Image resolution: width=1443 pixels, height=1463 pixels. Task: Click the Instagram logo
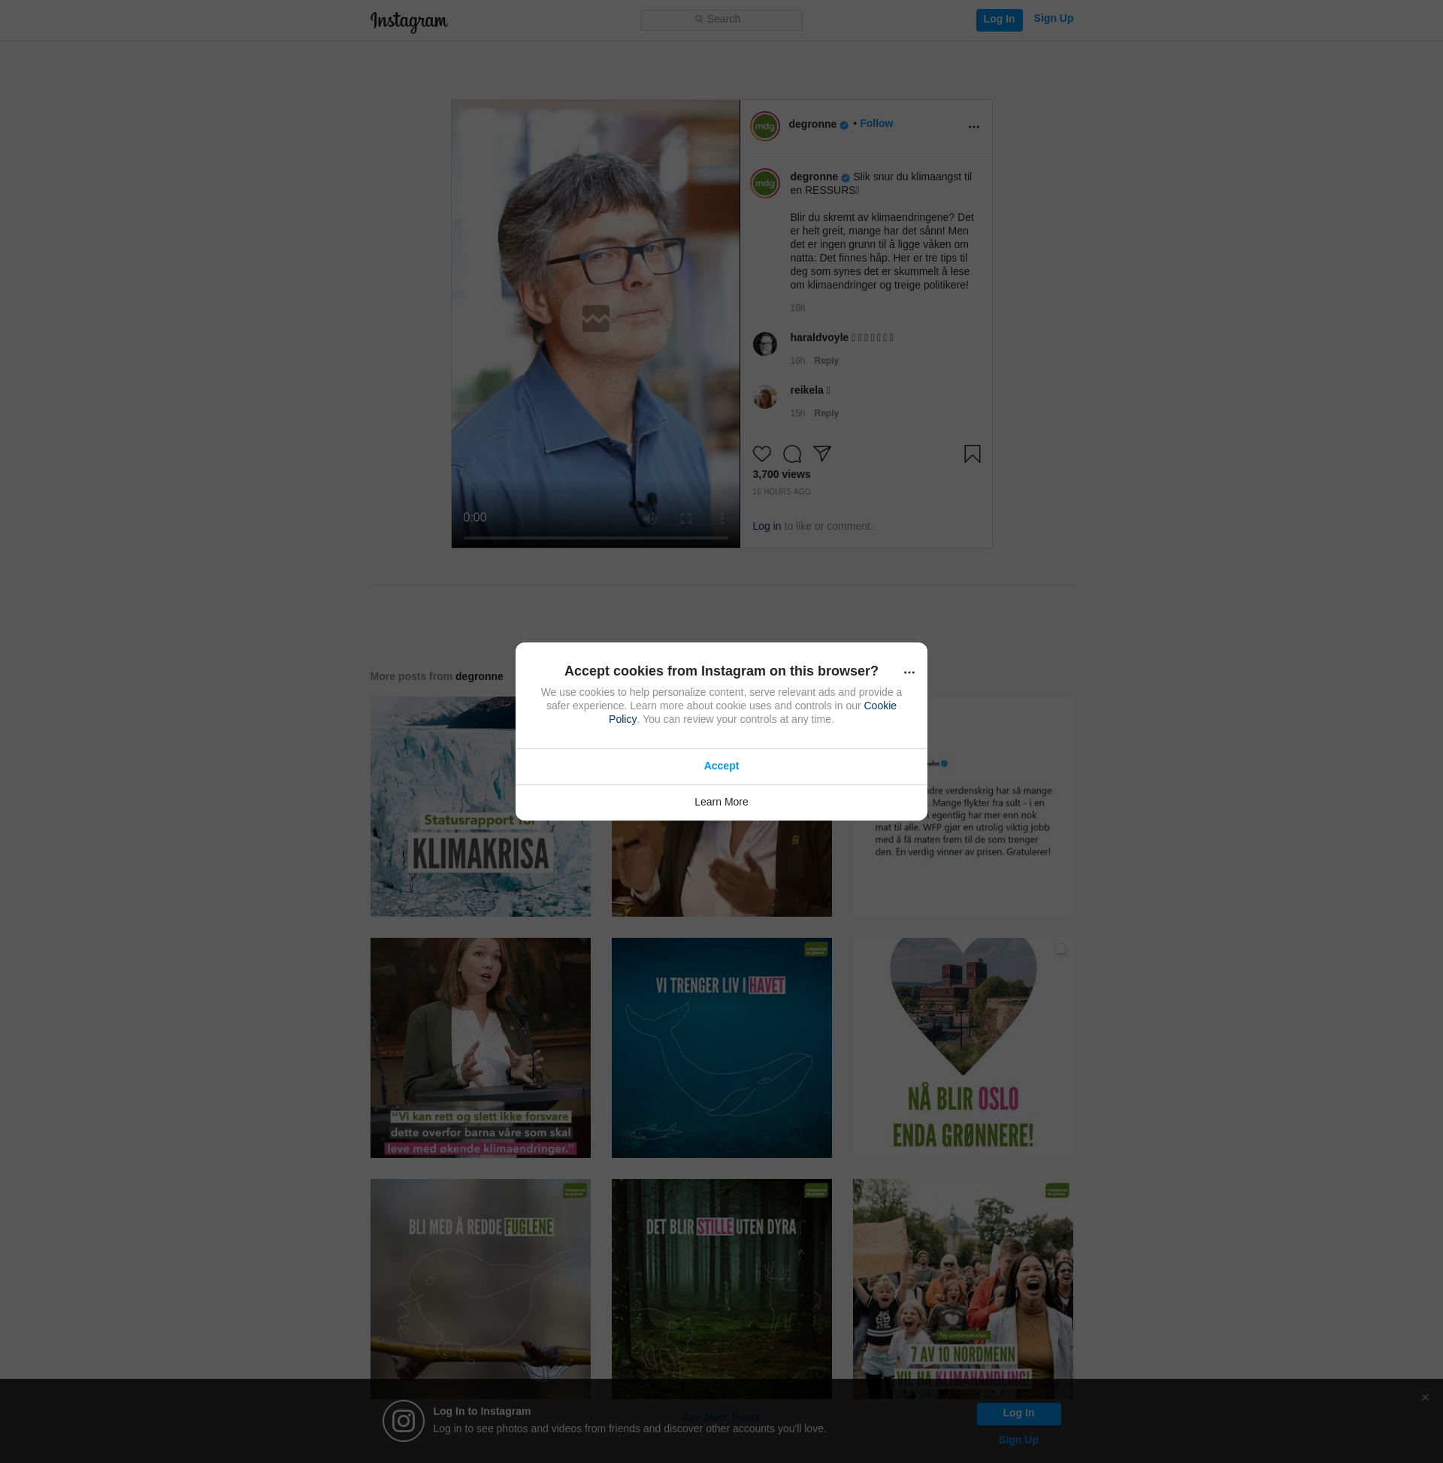pos(409,21)
